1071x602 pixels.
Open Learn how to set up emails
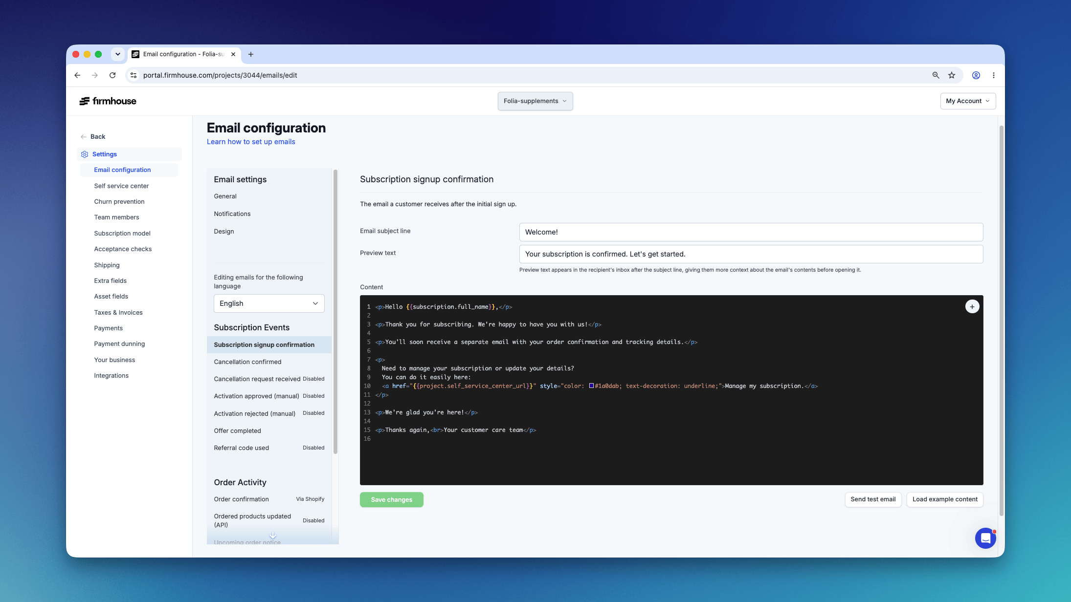251,142
